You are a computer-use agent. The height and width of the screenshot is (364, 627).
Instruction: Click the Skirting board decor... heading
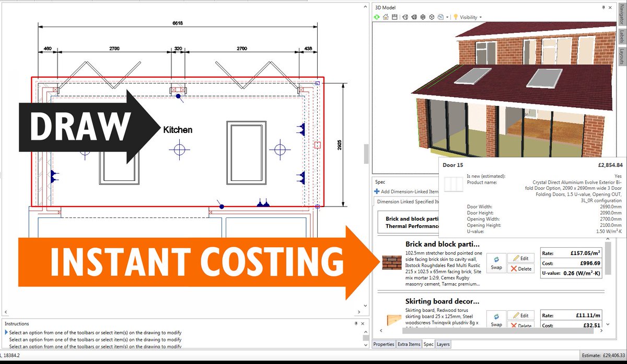[443, 301]
